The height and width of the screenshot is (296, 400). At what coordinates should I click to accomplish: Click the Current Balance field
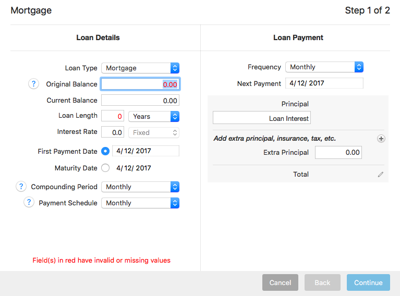(140, 101)
